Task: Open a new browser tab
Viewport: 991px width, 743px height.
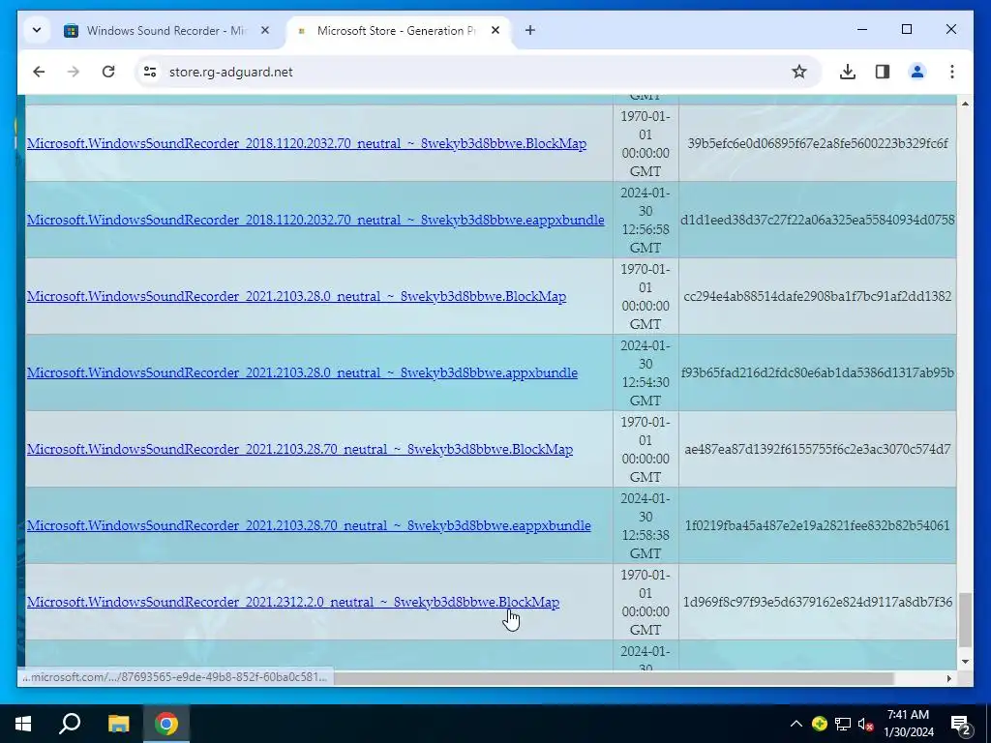Action: [x=530, y=30]
